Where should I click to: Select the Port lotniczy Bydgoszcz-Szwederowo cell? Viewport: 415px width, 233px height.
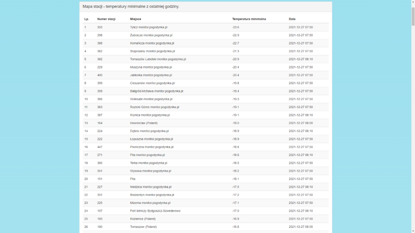[155, 211]
